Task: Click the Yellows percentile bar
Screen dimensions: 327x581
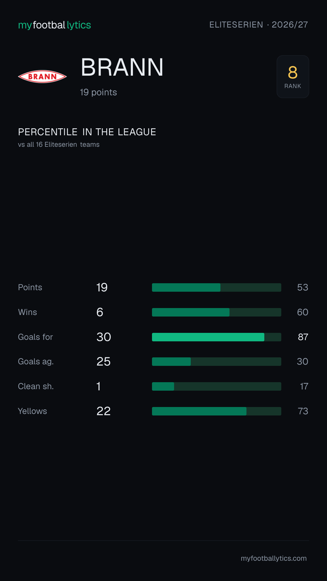Action: (216, 411)
